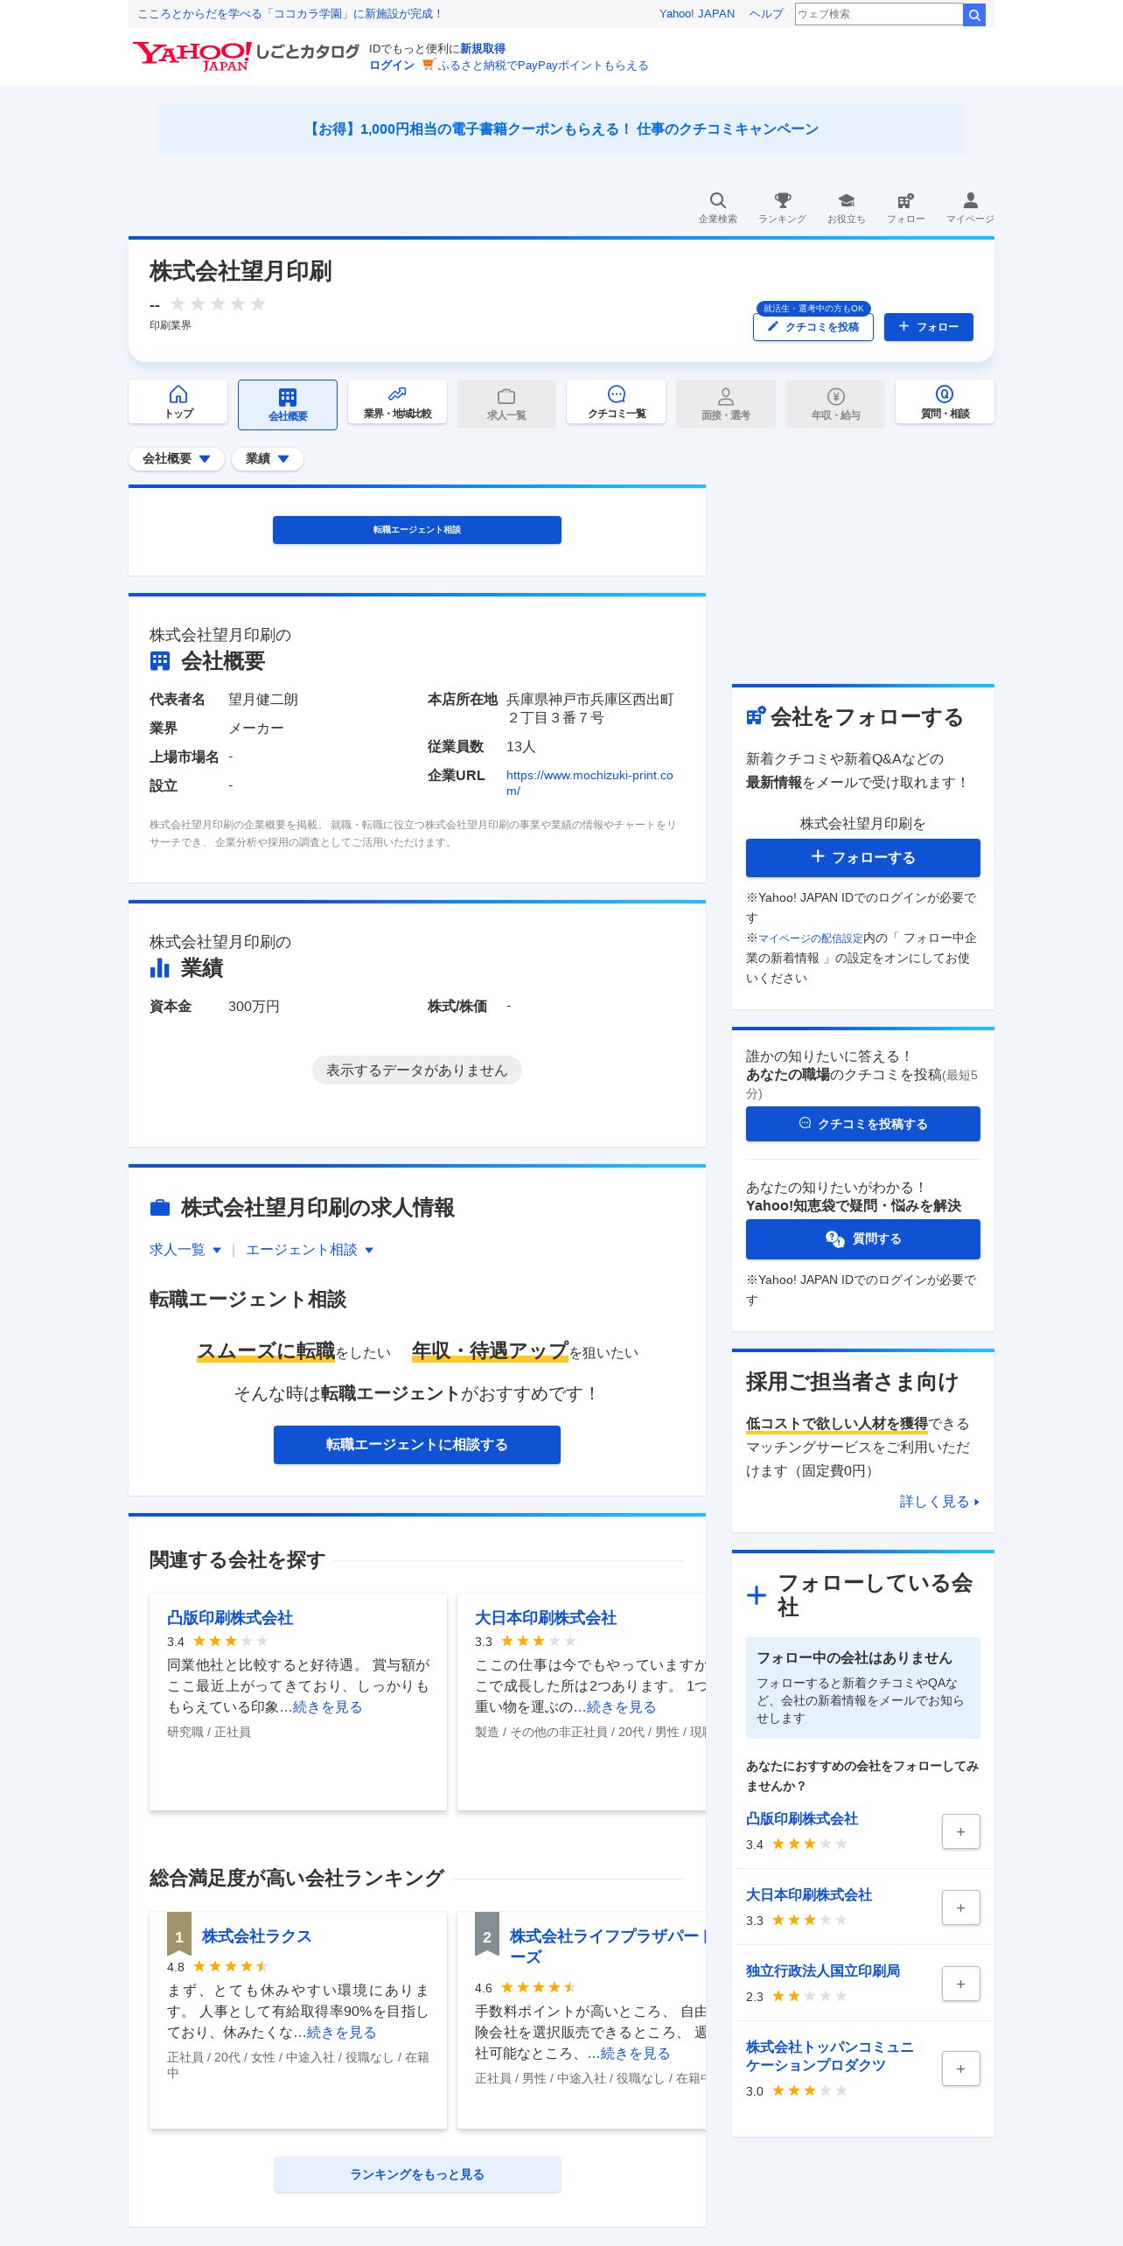
Task: Open the ヘルプ link
Action: click(766, 14)
